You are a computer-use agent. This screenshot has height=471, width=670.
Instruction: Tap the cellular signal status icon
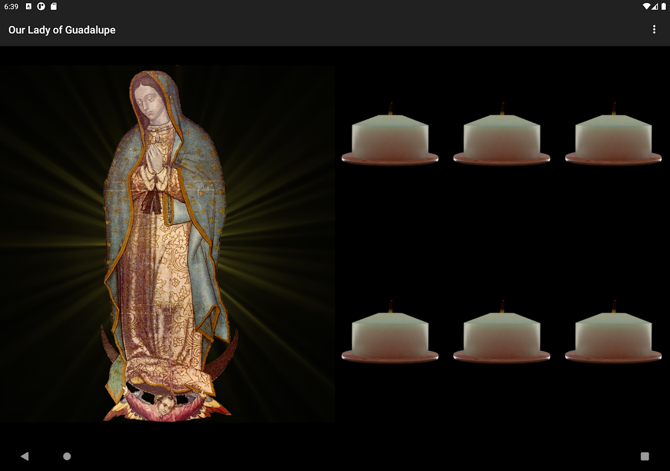click(655, 6)
